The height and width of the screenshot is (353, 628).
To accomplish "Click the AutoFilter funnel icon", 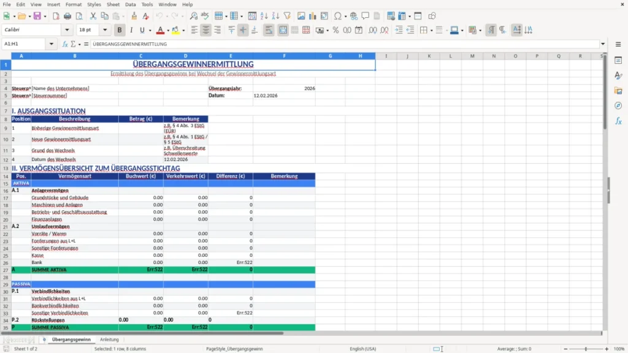I will [287, 16].
